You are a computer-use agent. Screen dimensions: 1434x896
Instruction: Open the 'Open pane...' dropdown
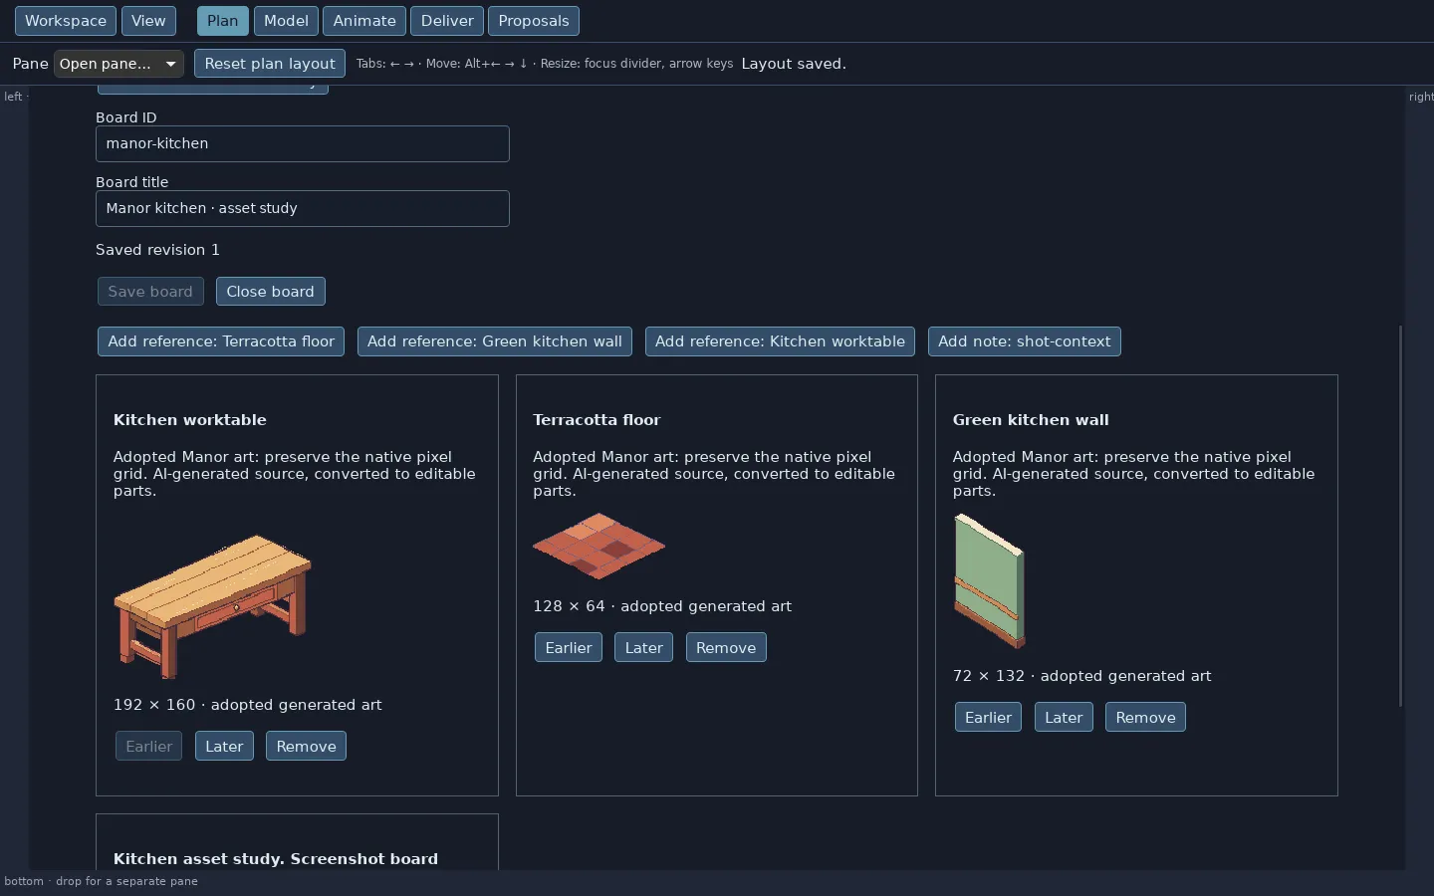coord(119,64)
